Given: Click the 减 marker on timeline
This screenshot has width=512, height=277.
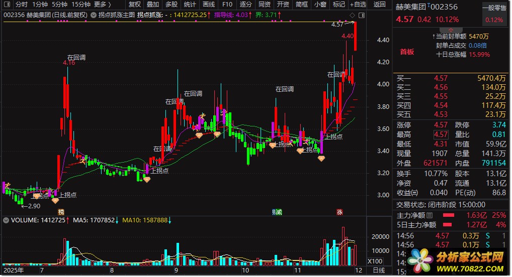Looking at the screenshot, I should [x=279, y=212].
